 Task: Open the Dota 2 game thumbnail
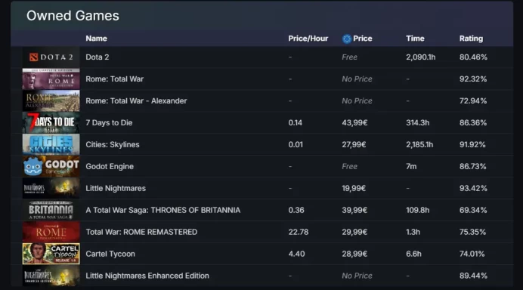(x=51, y=57)
